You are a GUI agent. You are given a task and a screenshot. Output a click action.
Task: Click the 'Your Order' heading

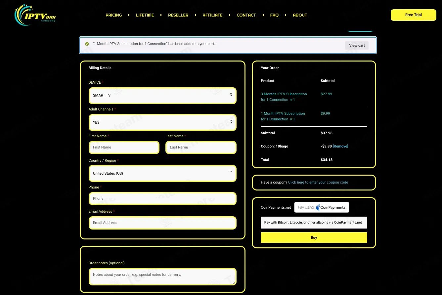[270, 68]
